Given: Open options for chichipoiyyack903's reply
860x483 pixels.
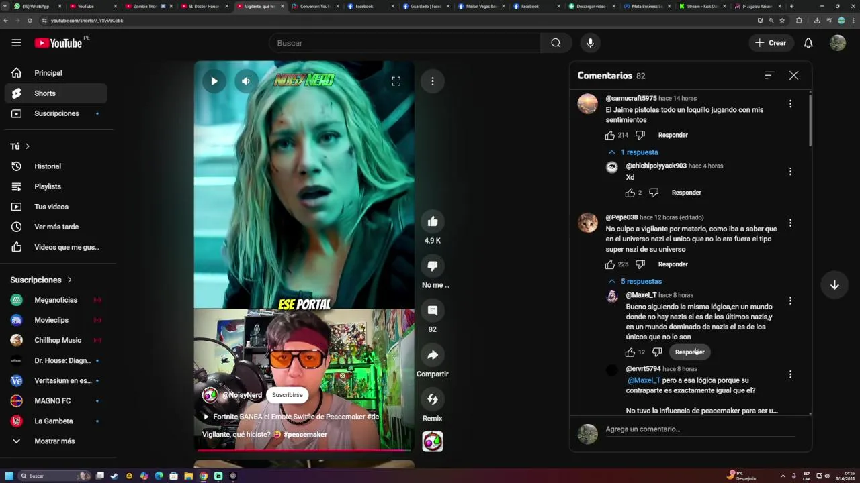Looking at the screenshot, I should [x=790, y=171].
